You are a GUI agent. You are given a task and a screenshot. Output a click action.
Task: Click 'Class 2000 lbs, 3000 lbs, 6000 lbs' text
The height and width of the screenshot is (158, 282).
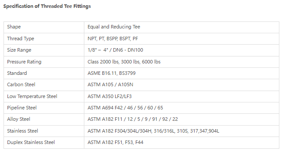click(124, 62)
